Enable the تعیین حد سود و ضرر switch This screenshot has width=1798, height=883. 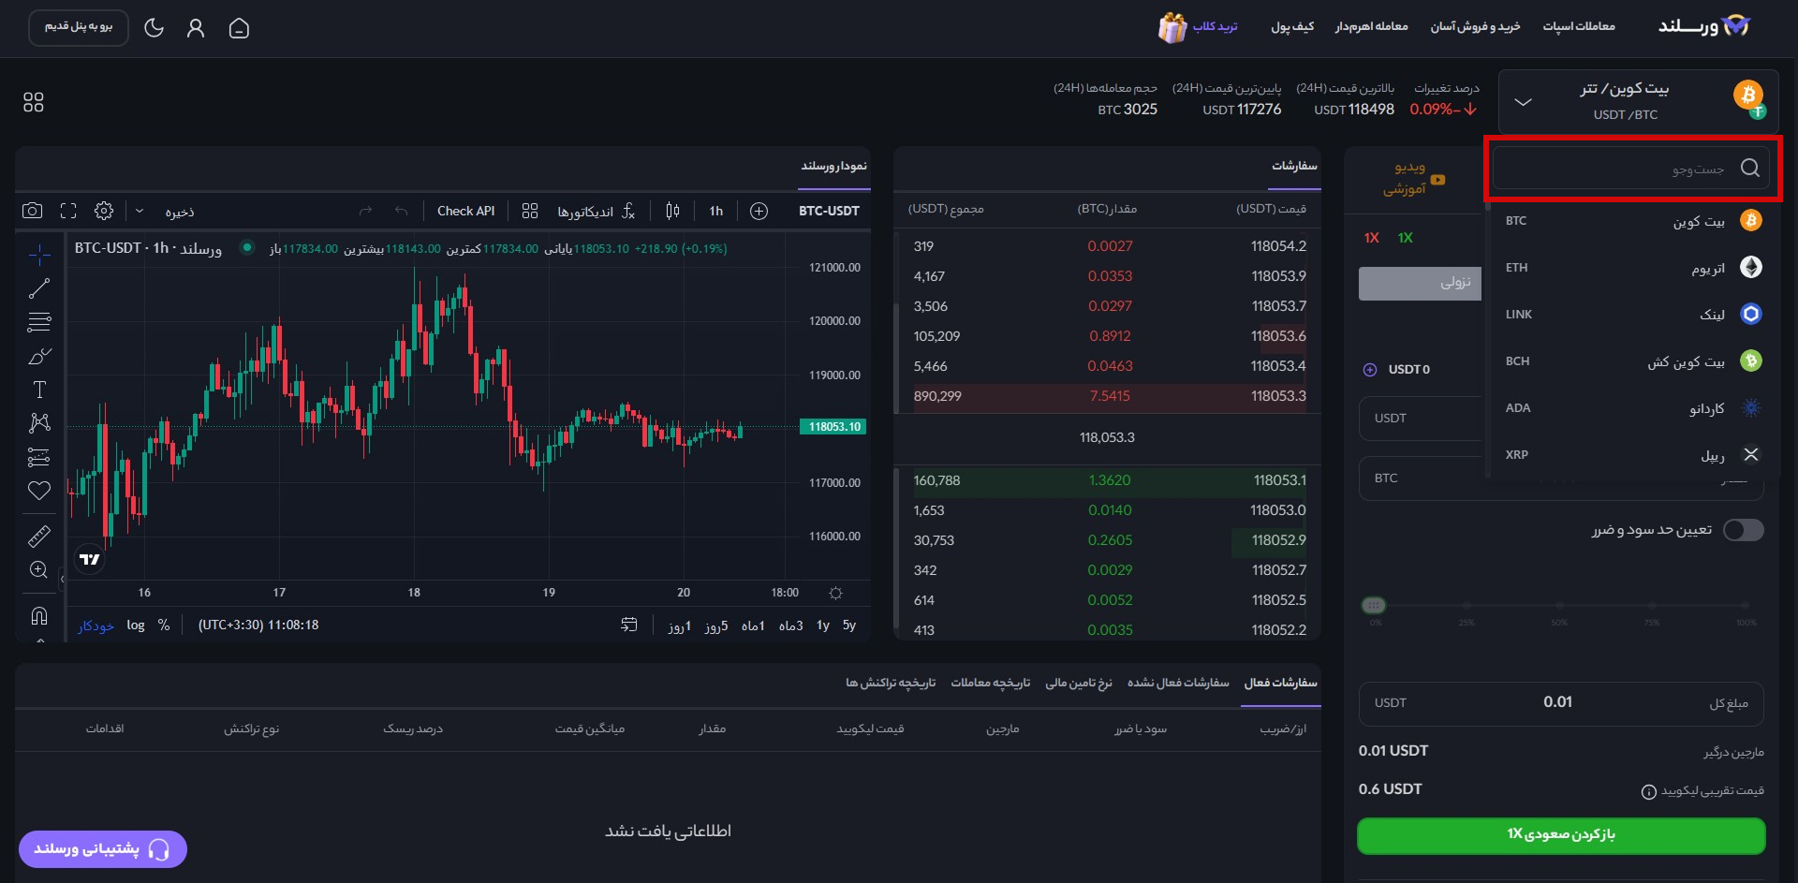(x=1743, y=530)
